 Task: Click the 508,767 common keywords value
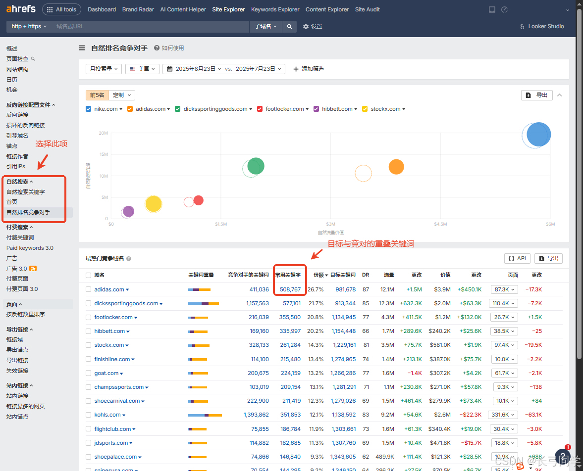pos(290,289)
